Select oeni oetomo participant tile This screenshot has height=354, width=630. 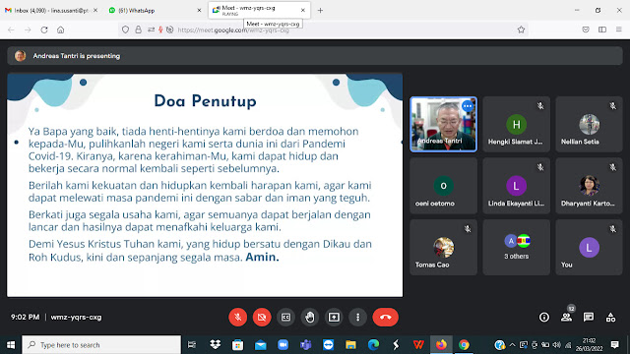(444, 186)
